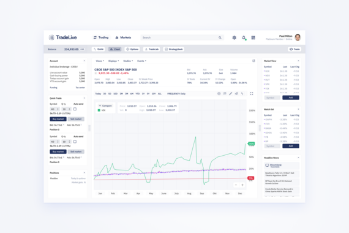Click Add button in Watch list
The image size is (349, 233).
[x=291, y=146]
